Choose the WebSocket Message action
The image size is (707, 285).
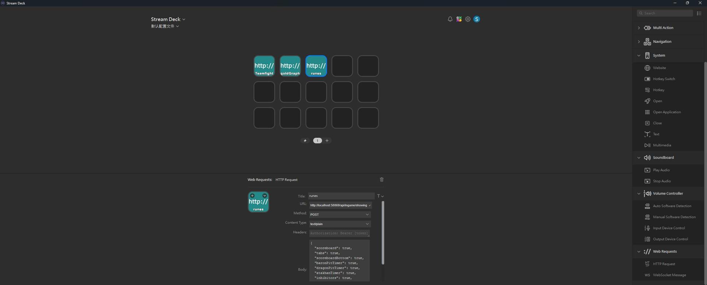pos(669,275)
